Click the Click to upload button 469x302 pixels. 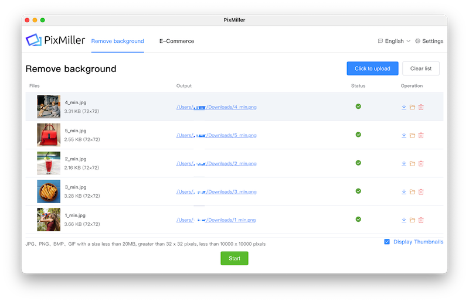[x=372, y=68]
